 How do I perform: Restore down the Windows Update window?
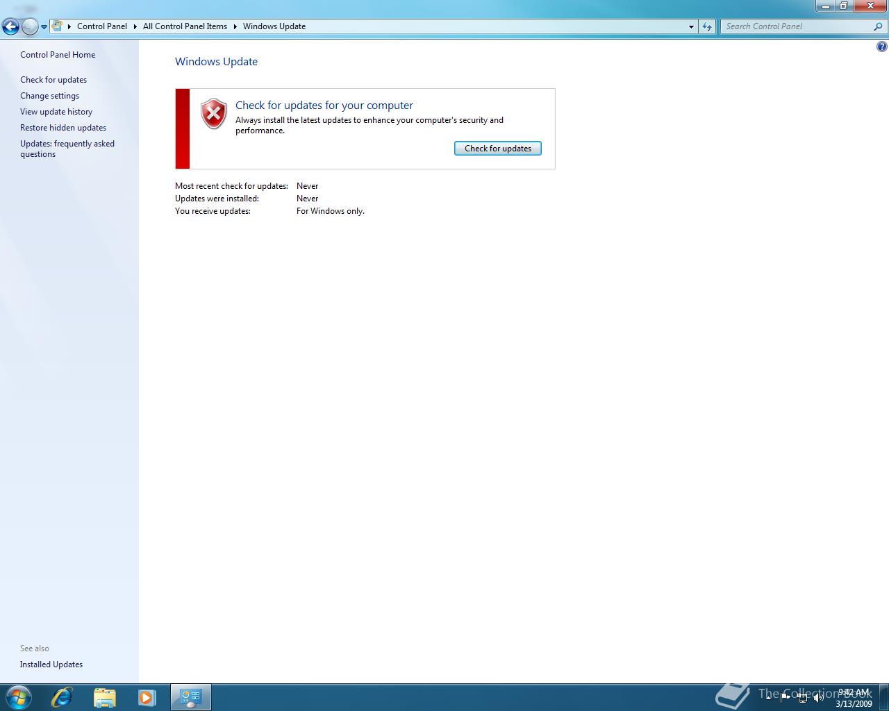pyautogui.click(x=843, y=6)
